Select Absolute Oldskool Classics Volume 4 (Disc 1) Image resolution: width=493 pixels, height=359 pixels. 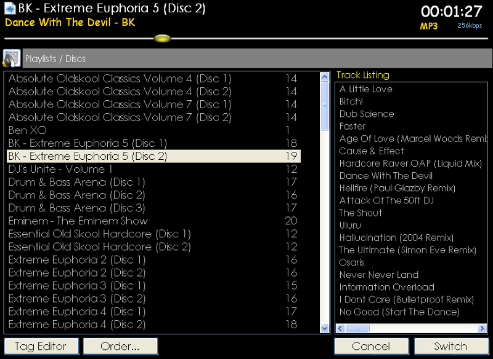click(x=153, y=79)
